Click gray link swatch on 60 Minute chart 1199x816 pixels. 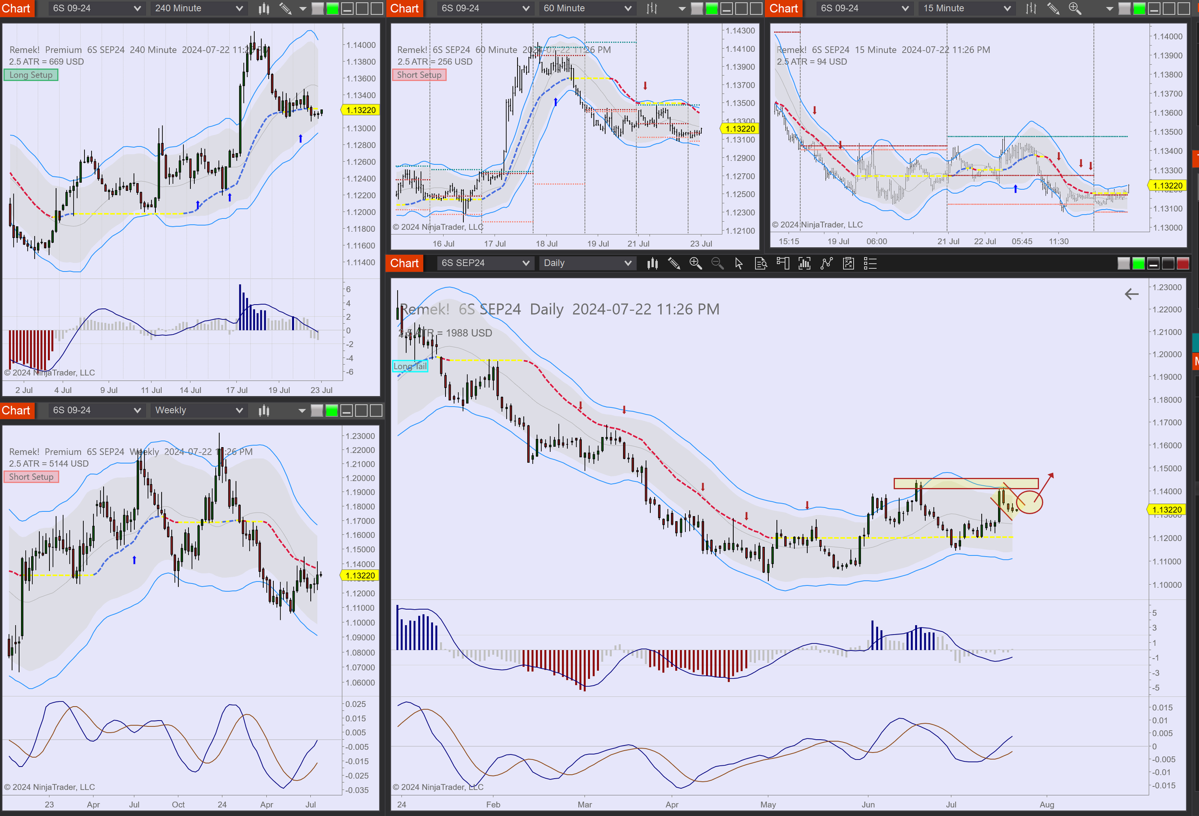697,8
